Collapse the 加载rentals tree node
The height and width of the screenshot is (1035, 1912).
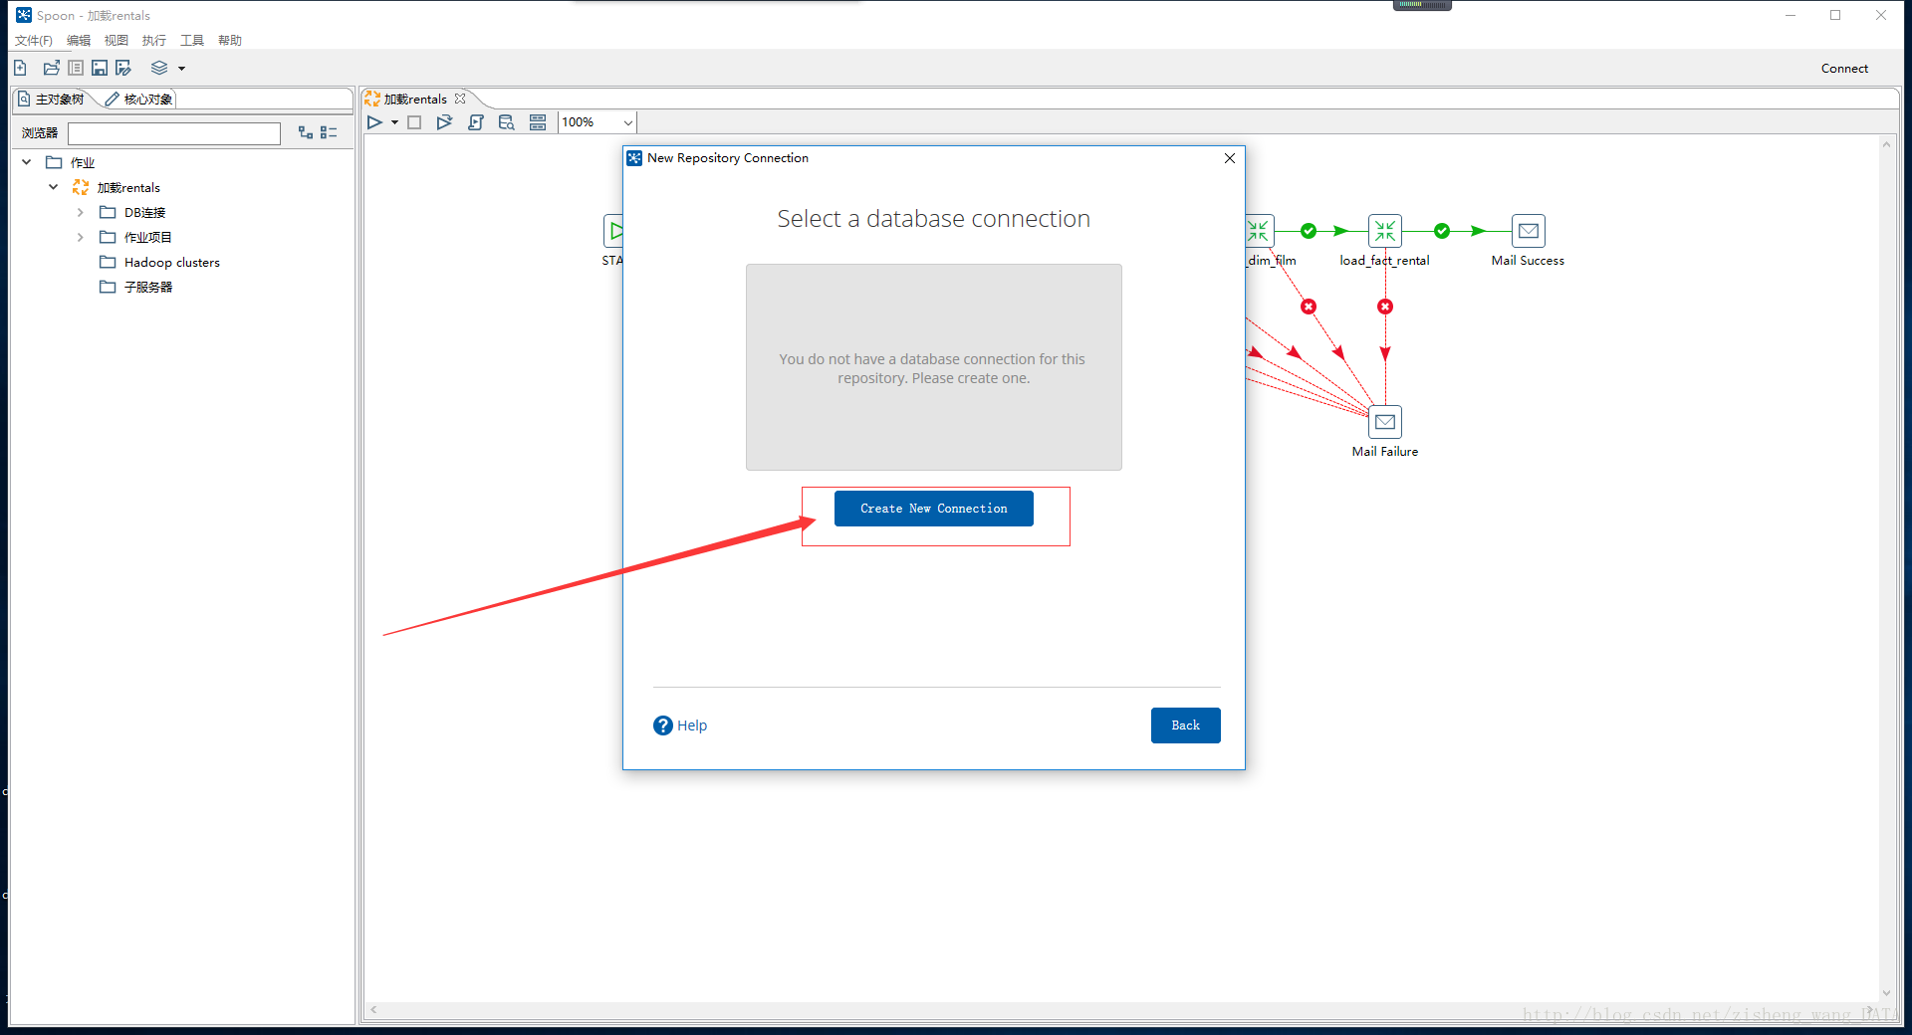(53, 187)
